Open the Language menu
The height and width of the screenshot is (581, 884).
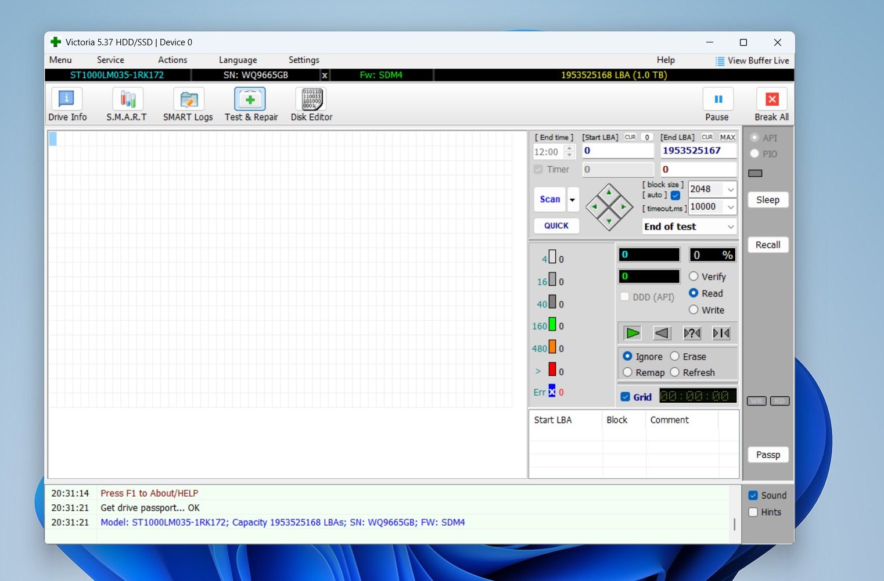[x=238, y=60]
